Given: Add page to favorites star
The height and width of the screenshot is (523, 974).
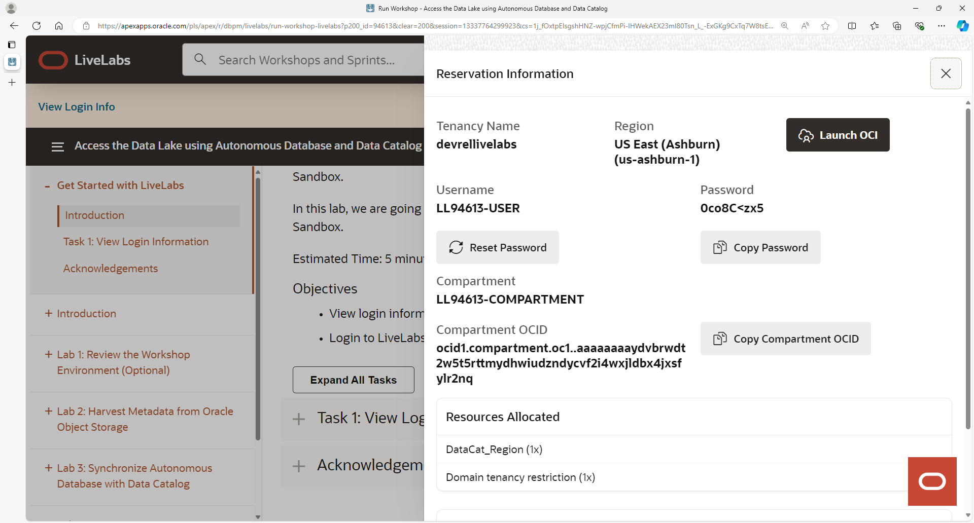Looking at the screenshot, I should (825, 26).
